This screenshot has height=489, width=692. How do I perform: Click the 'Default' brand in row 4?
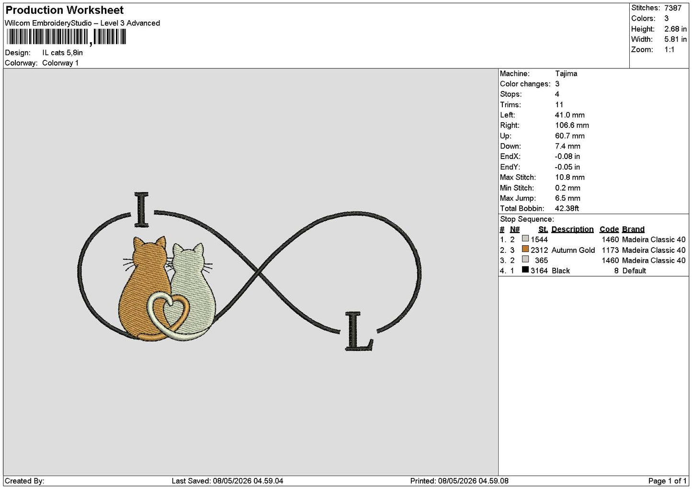point(634,271)
